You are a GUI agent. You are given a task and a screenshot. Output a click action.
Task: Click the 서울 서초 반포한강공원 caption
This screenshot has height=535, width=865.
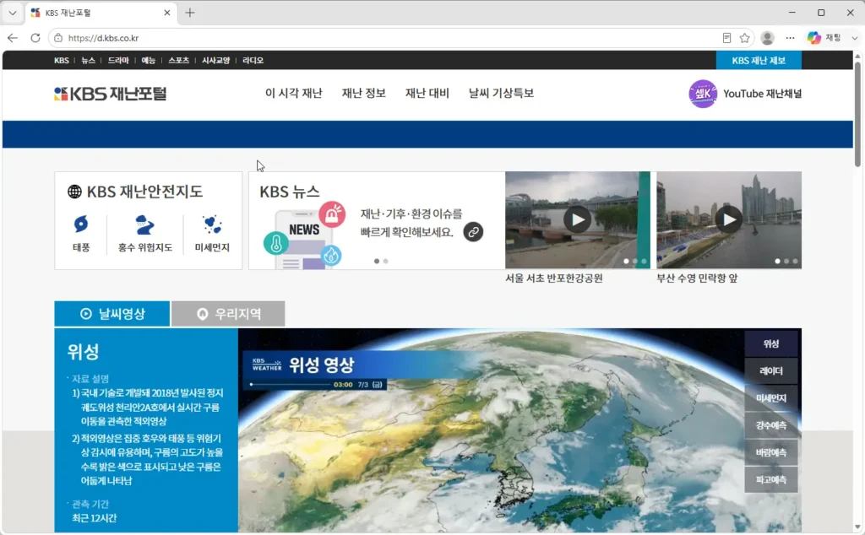554,278
